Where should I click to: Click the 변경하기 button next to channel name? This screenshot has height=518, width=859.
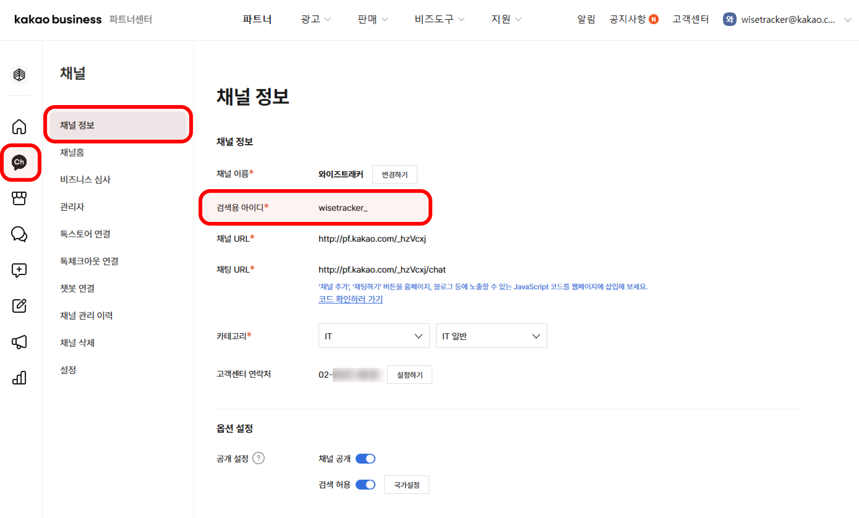click(x=394, y=174)
